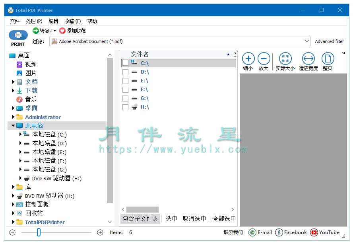Expand the 库 tree node arrow
Viewport: 353px width, 244px height.
coord(13,187)
